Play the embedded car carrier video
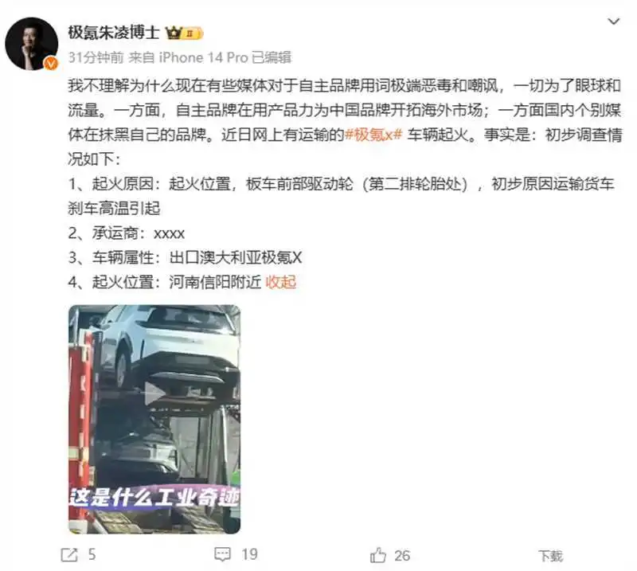The image size is (637, 571). click(x=154, y=393)
